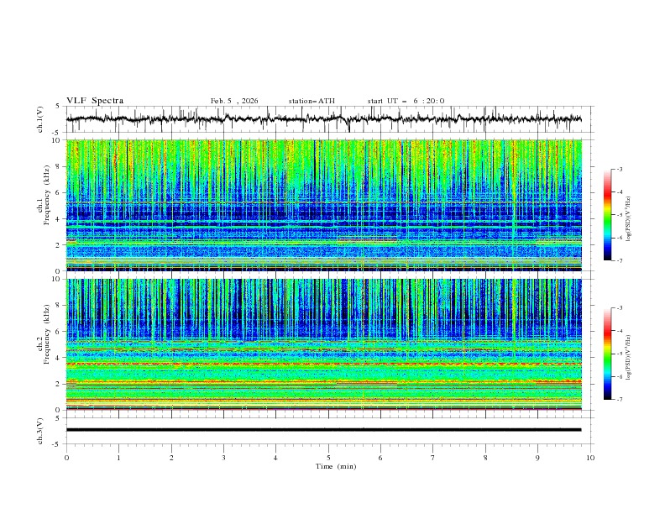Viewport: 665px width, 514px height.
Task: Click the "-7" tick on the upper color bar
Action: pos(619,260)
